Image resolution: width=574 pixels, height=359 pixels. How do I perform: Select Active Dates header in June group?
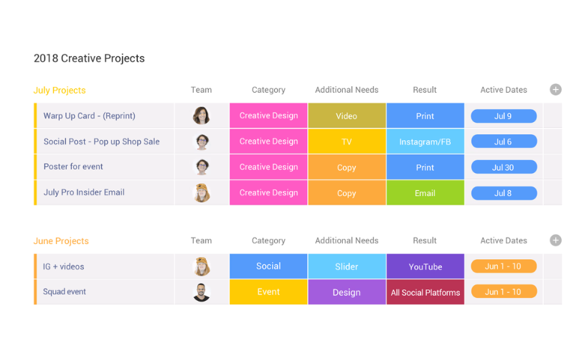[x=504, y=241]
